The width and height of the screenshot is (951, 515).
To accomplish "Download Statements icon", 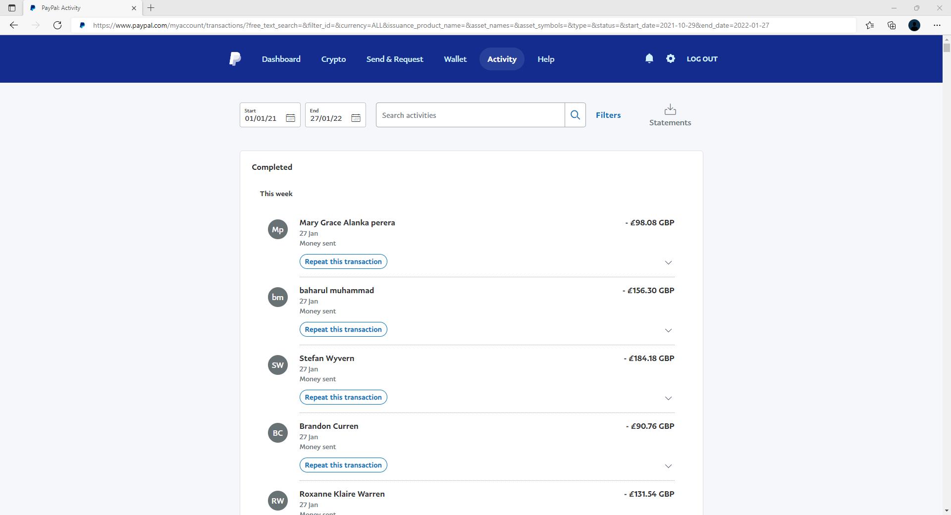I will pyautogui.click(x=670, y=109).
